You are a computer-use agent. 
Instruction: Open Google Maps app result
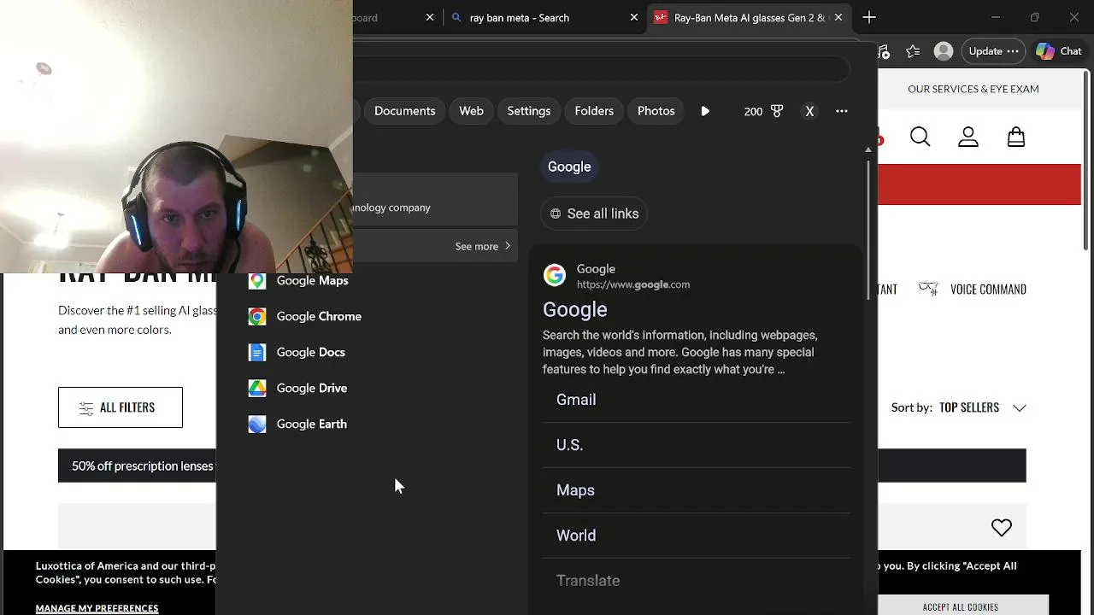coord(297,280)
